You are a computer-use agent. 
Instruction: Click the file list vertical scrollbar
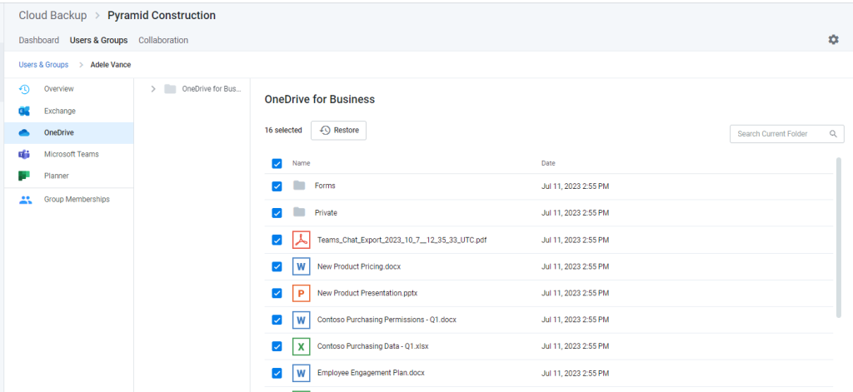(838, 237)
